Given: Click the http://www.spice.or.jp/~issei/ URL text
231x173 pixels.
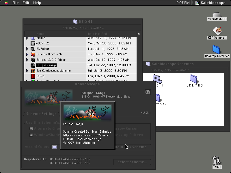Looking at the screenshot, I should [x=86, y=135].
